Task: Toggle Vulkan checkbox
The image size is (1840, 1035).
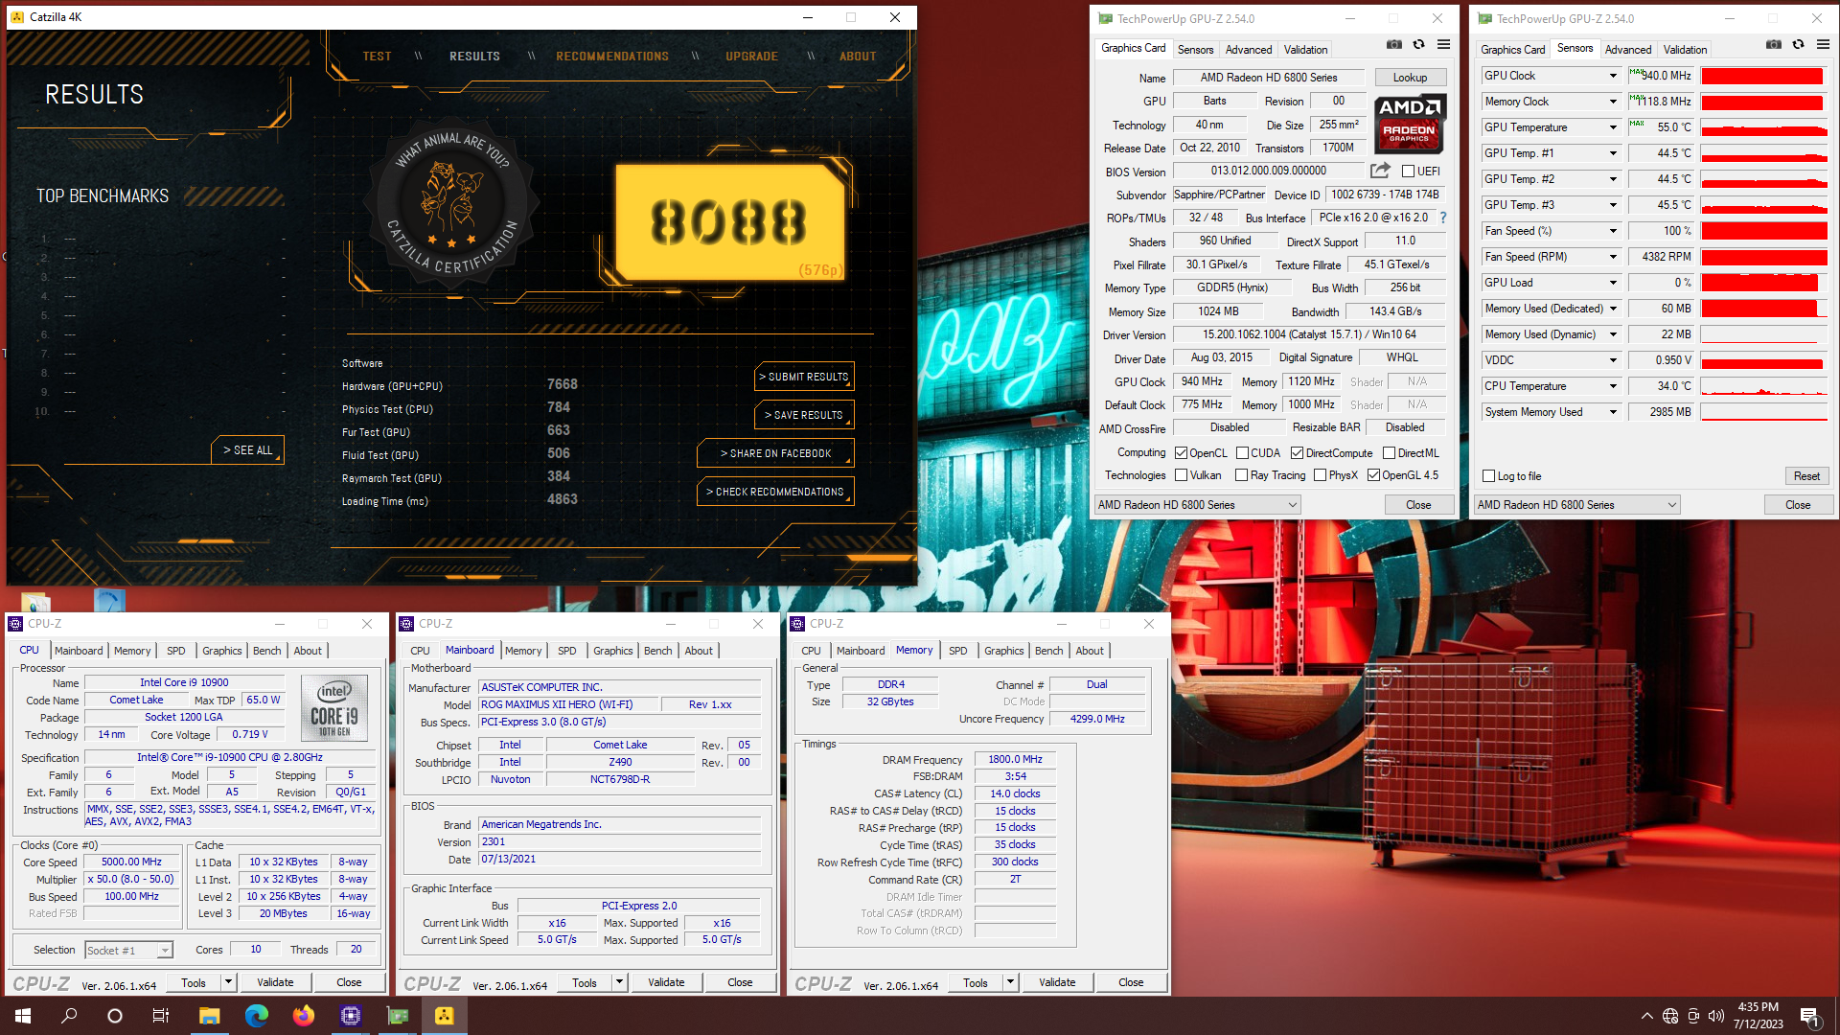Action: [1182, 475]
